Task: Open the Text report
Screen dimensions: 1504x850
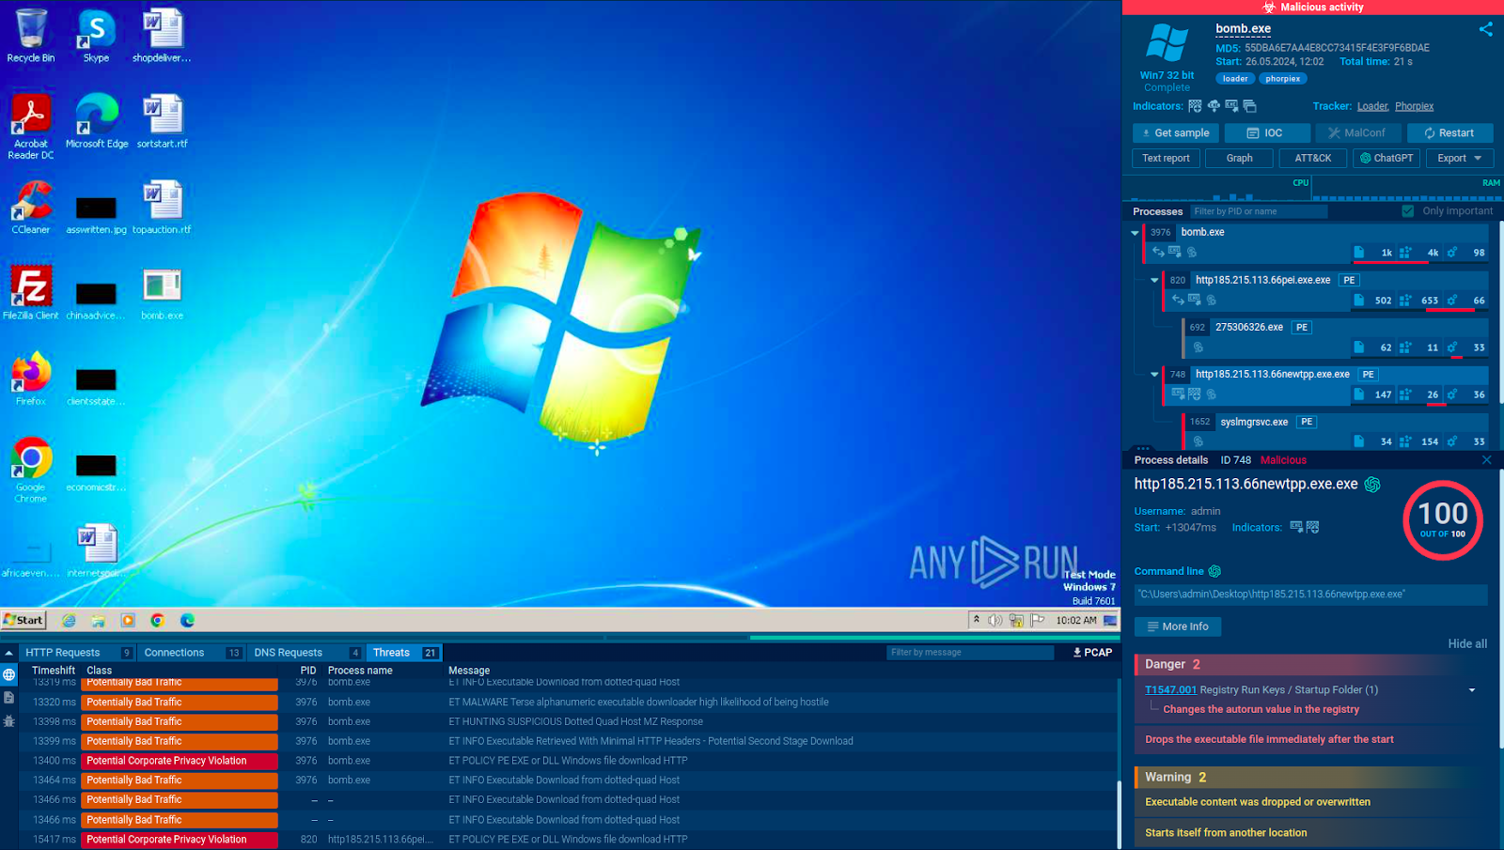Action: [x=1166, y=158]
